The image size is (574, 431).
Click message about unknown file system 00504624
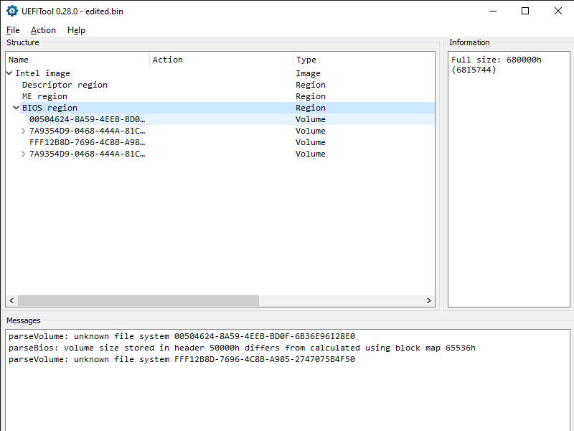point(182,336)
